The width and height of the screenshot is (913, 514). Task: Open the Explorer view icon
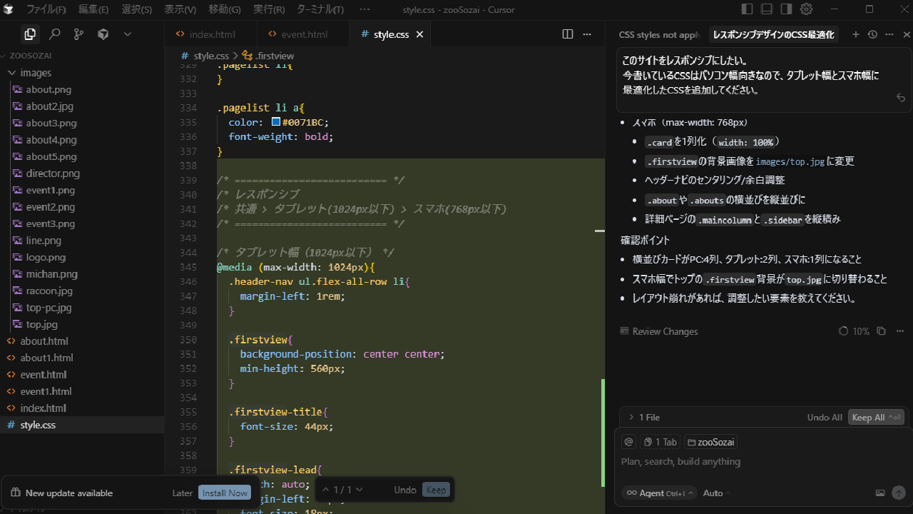click(30, 34)
